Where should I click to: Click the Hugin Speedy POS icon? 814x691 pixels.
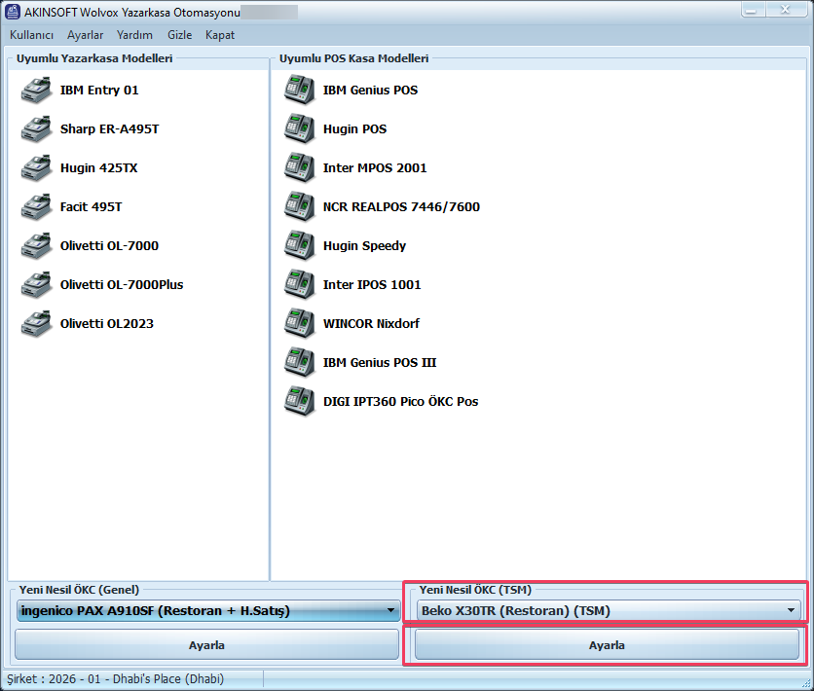[299, 245]
